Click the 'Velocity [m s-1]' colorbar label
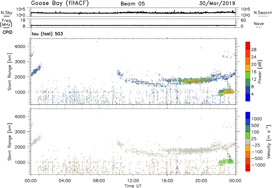Screen dimensions: 272x188 (x=269, y=142)
